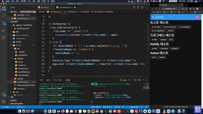This screenshot has width=203, height=114.
Task: Open the Manage gear settings menu
Action: pos(3,102)
